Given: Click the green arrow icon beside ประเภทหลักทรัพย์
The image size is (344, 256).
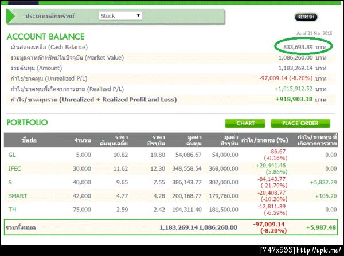Looking at the screenshot, I should click(x=10, y=16).
